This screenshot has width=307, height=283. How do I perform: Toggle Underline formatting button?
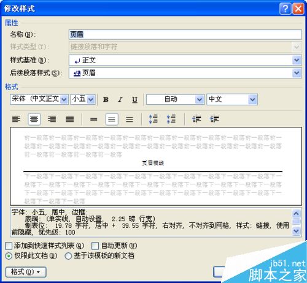[134, 99]
